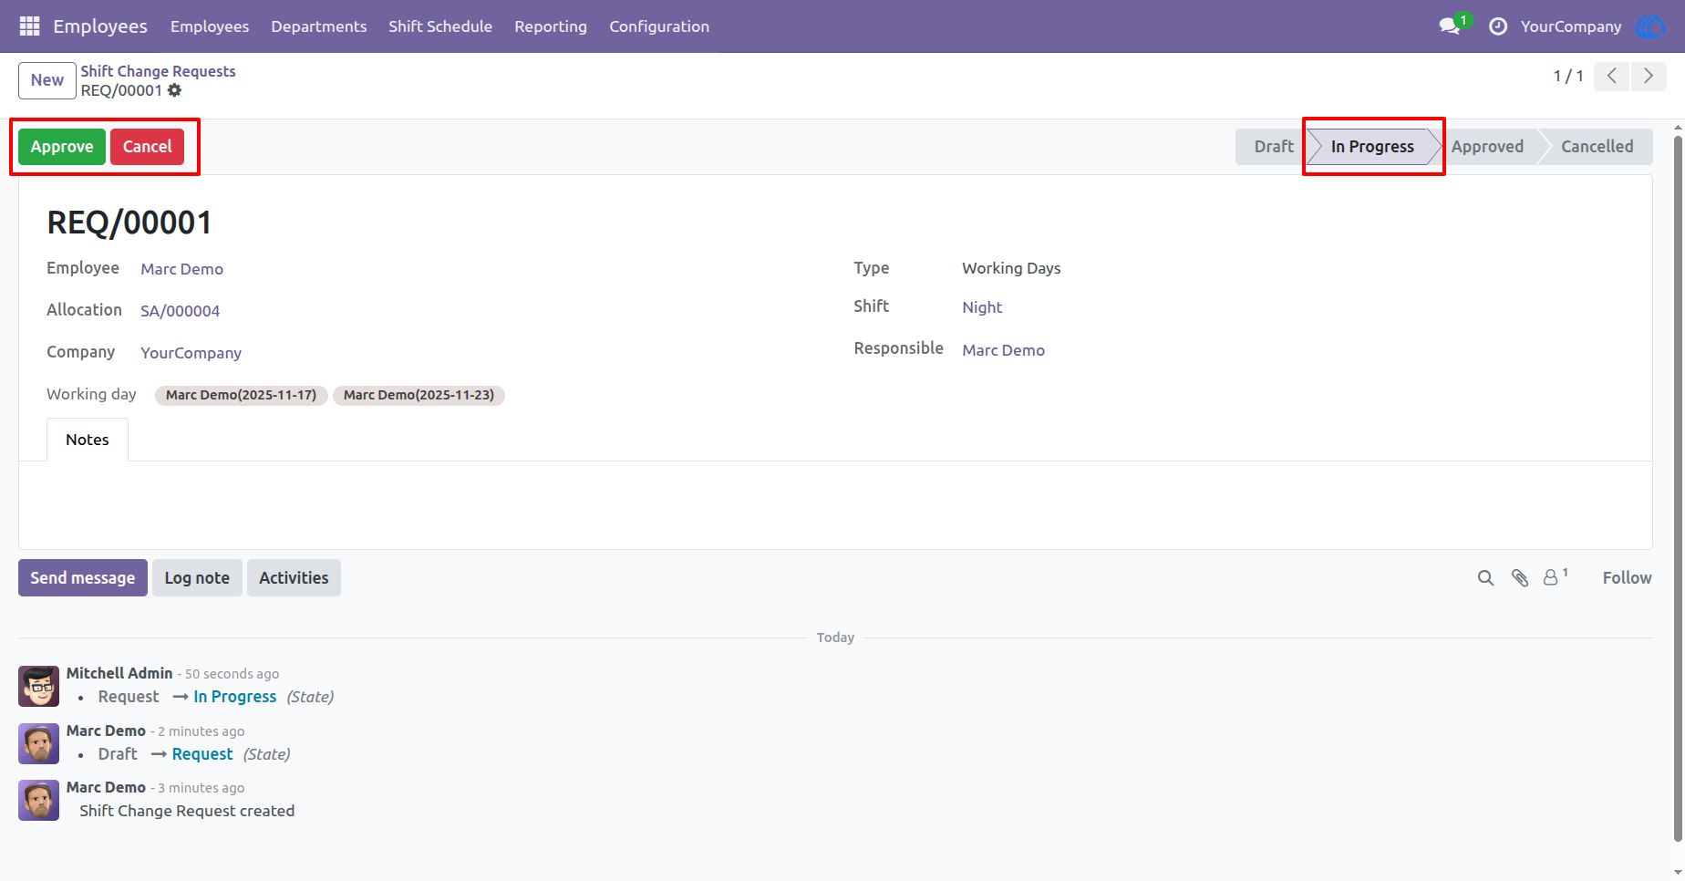Create a New request
1685x881 pixels.
(47, 80)
